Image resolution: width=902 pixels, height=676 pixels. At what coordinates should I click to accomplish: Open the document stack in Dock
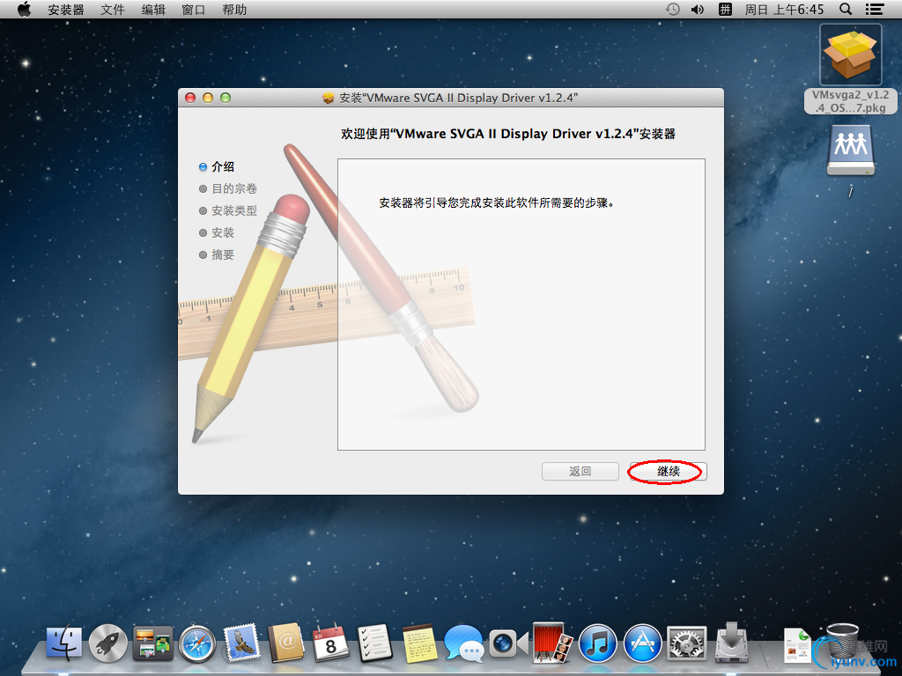(796, 645)
